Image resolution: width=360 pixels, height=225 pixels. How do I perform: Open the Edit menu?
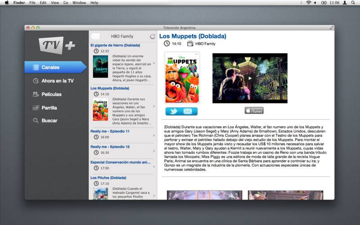coord(43,3)
